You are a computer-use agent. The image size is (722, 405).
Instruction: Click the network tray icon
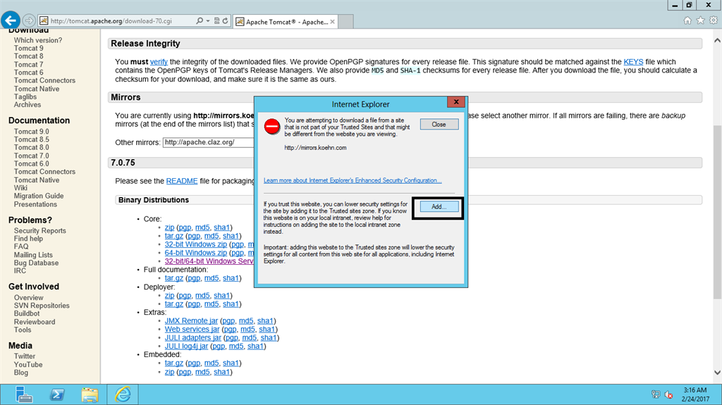click(656, 394)
